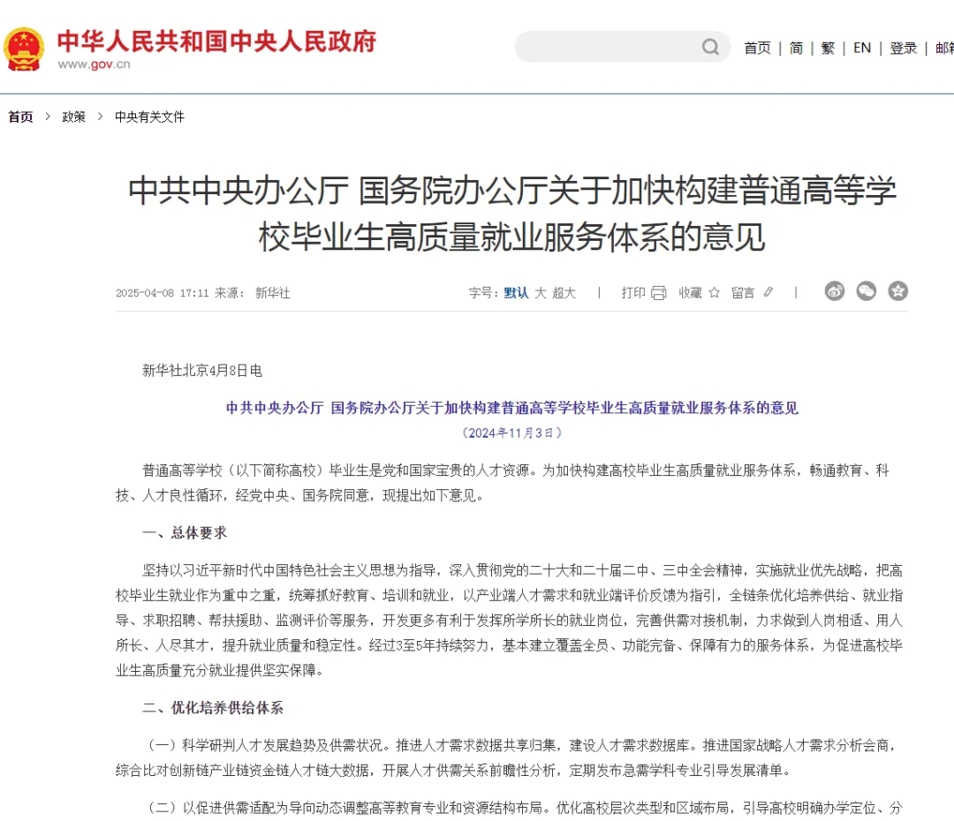Open 首页 in the top navigation
Image resolution: width=954 pixels, height=821 pixels.
click(x=757, y=48)
